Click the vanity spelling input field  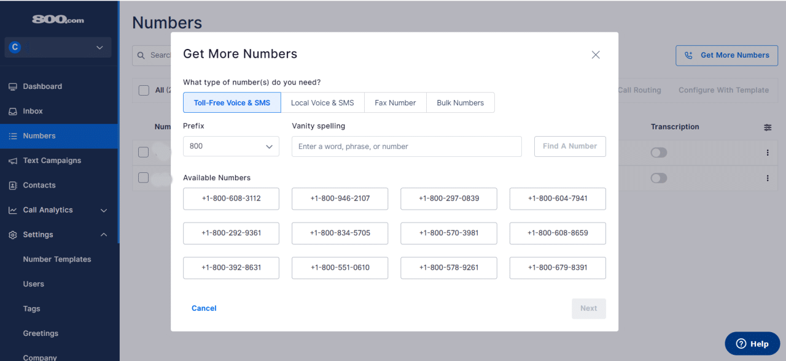406,146
